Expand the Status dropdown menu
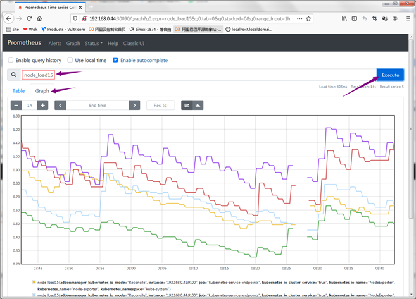 click(94, 43)
